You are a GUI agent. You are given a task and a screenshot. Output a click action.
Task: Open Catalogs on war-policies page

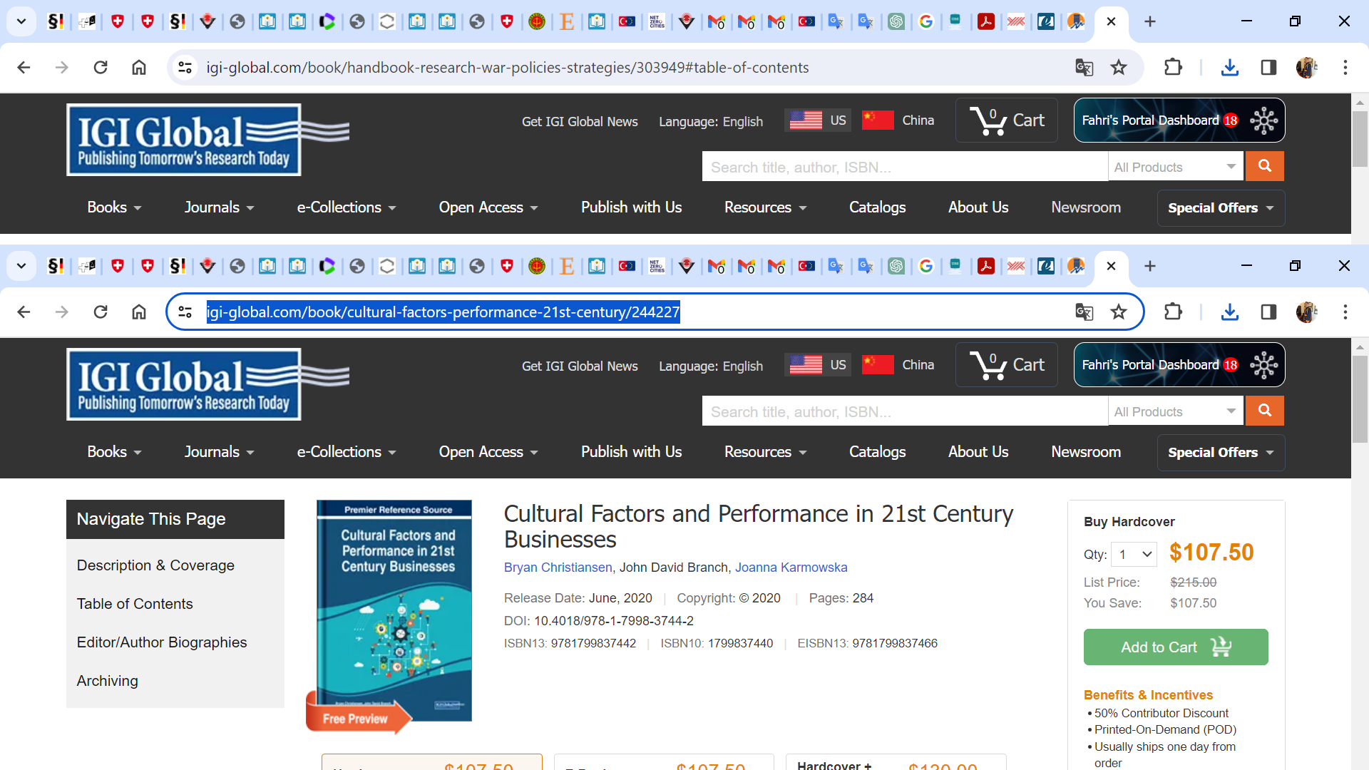[x=877, y=207]
